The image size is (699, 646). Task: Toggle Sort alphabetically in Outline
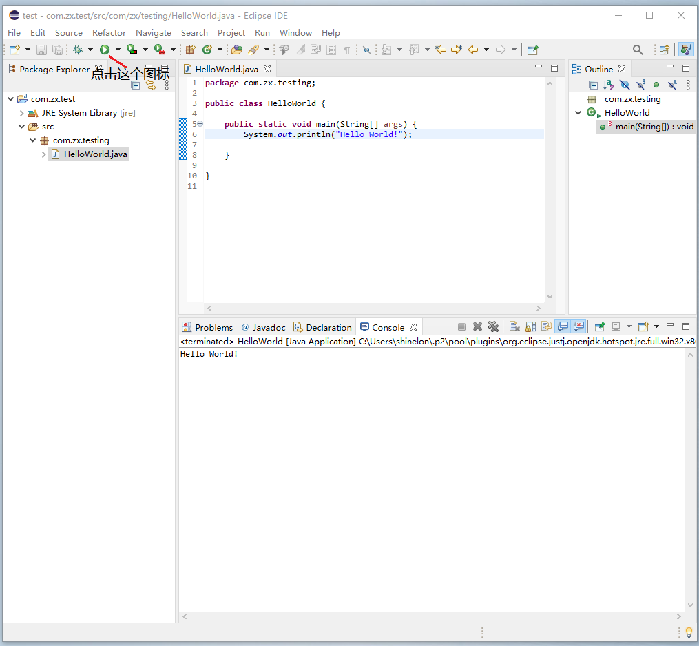(x=609, y=85)
